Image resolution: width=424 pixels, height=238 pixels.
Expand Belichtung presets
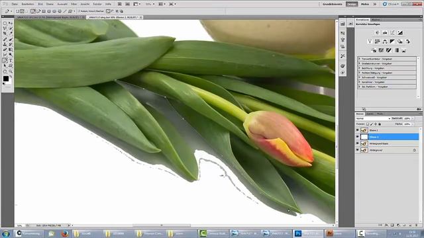[359, 68]
